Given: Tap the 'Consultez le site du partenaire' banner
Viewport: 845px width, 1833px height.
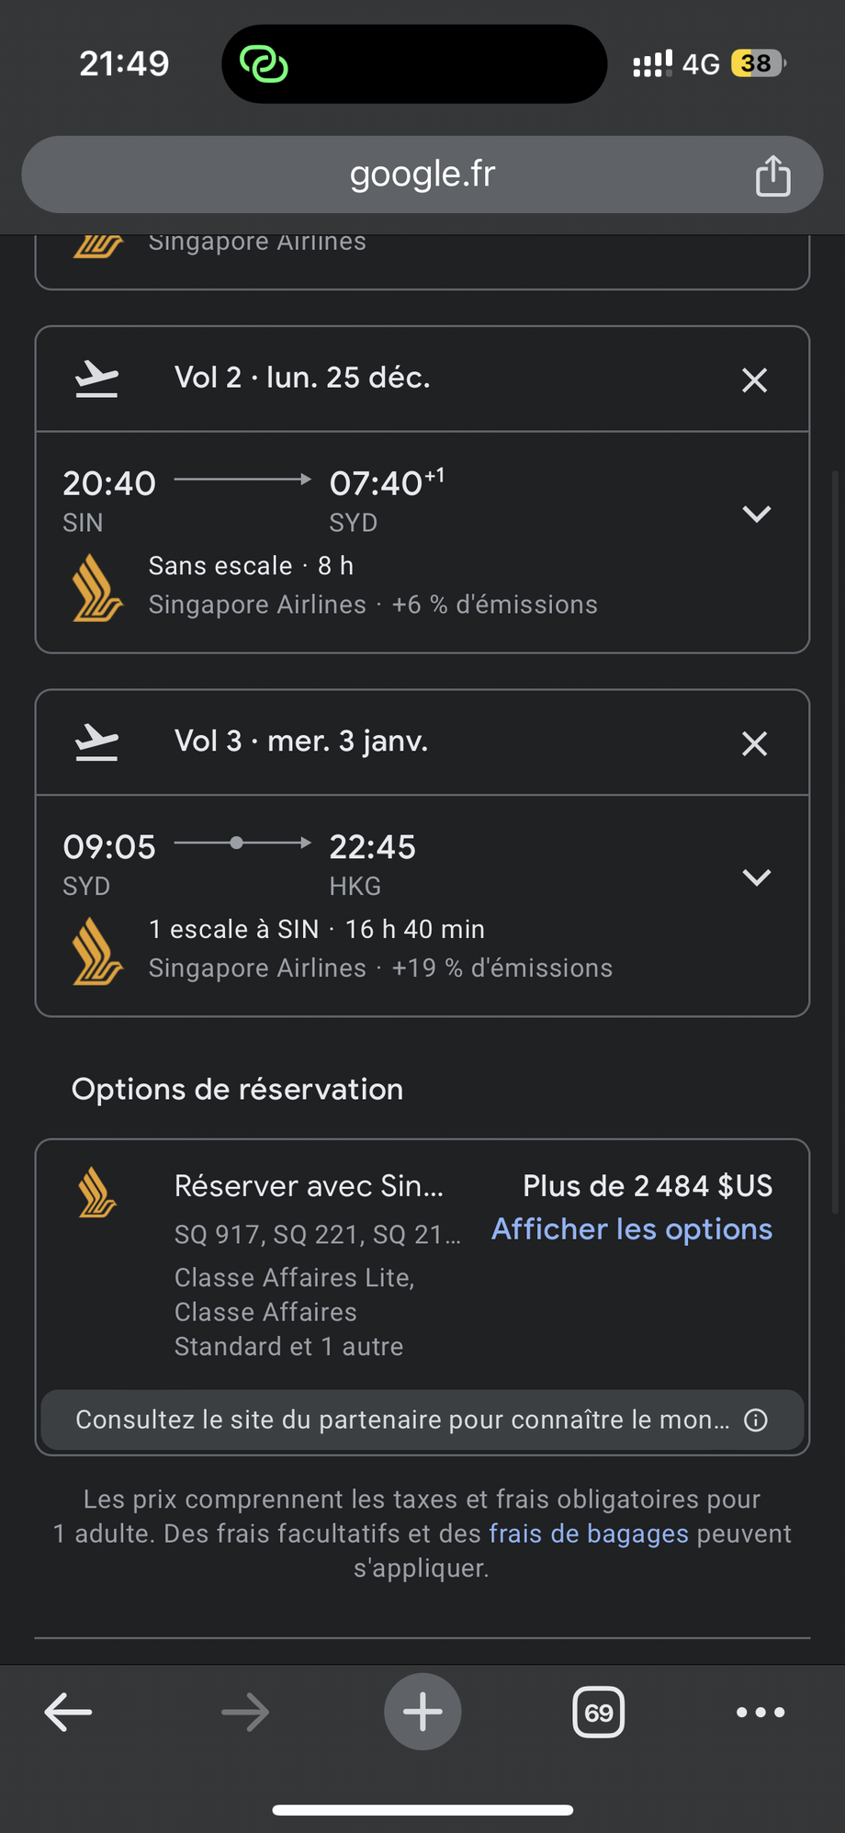Looking at the screenshot, I should 422,1420.
